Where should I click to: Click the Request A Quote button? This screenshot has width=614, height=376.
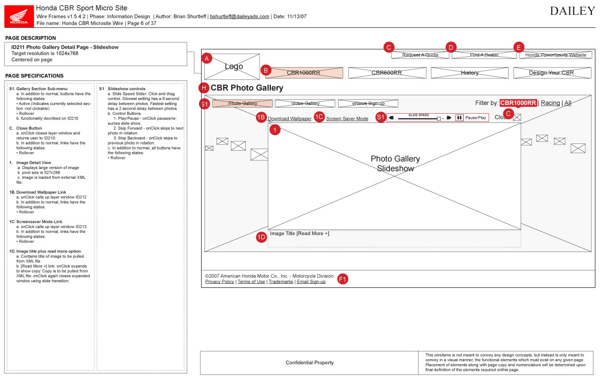click(420, 55)
